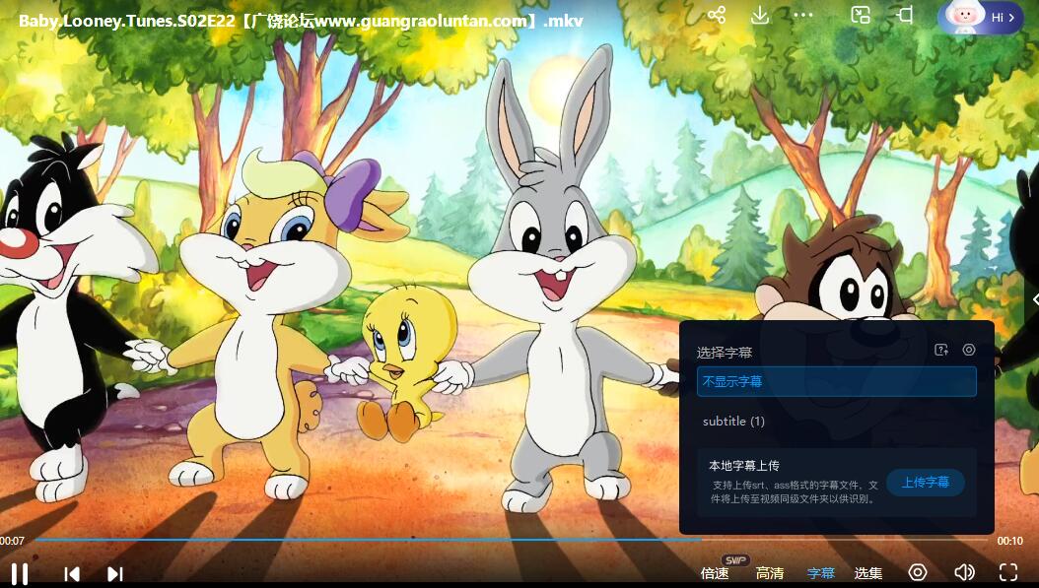Click the download icon
The height and width of the screenshot is (588, 1039).
tap(760, 15)
